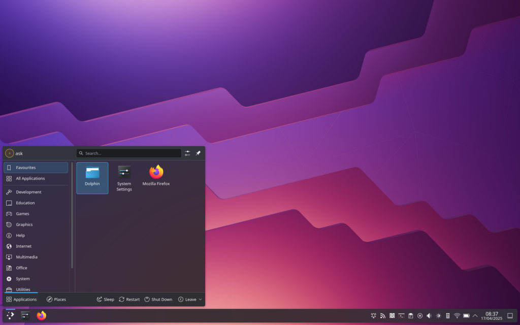Open Firefox from the taskbar
Viewport: 520px width, 325px height.
[42, 315]
